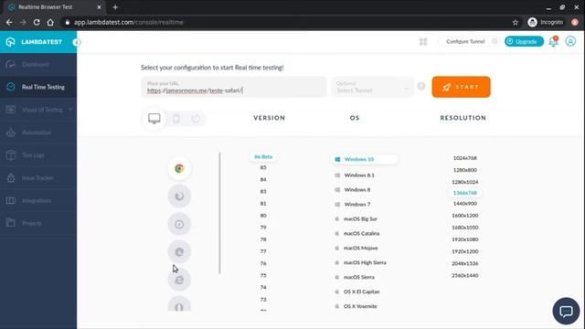585x329 pixels.
Task: Go to the browser home page
Action: 50,22
